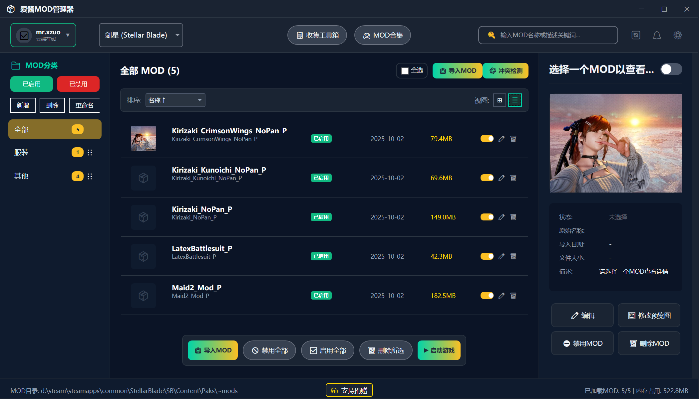699x399 pixels.
Task: Click the notification bell icon
Action: pos(657,35)
